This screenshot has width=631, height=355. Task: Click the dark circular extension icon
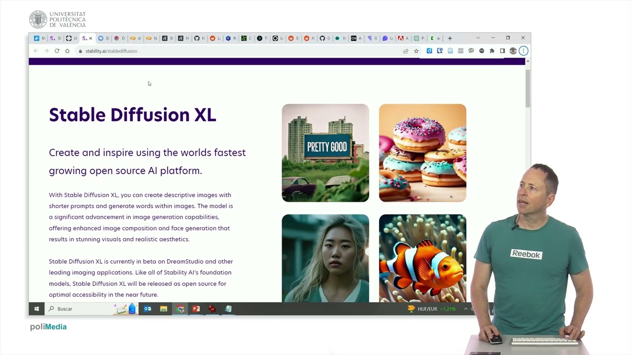tap(482, 51)
